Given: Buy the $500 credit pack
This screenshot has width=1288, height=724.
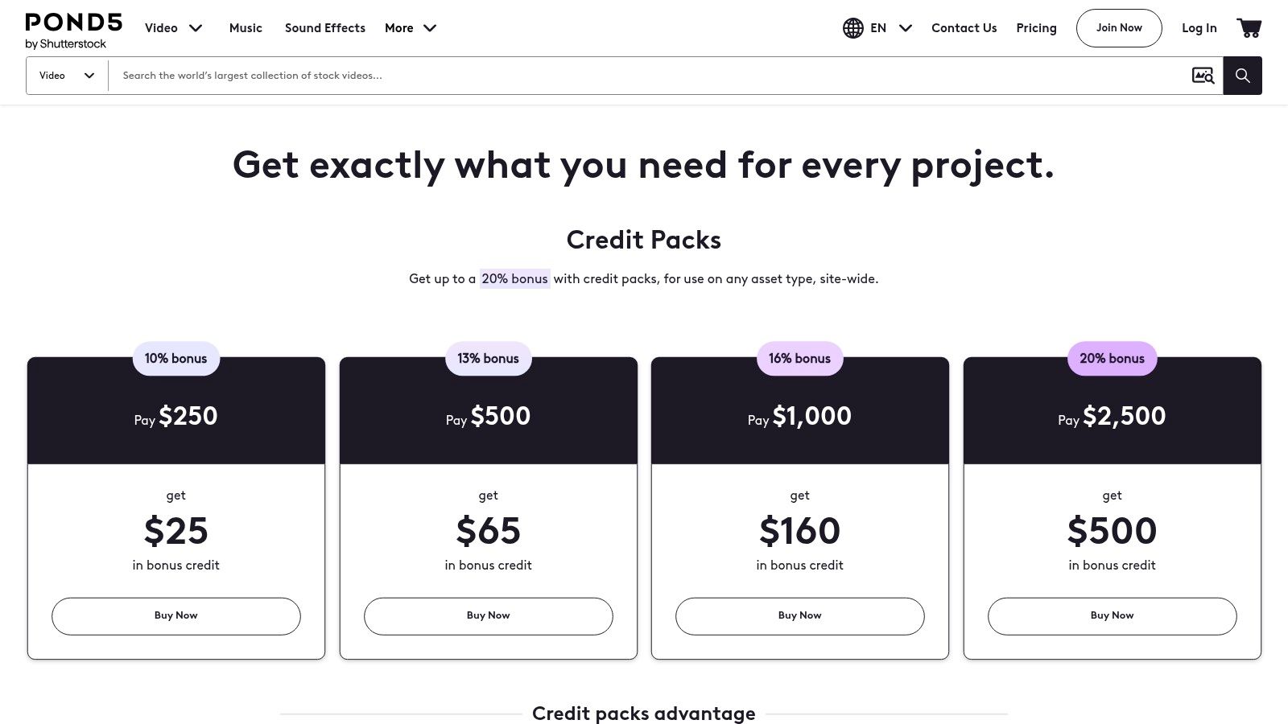Looking at the screenshot, I should click(x=488, y=615).
